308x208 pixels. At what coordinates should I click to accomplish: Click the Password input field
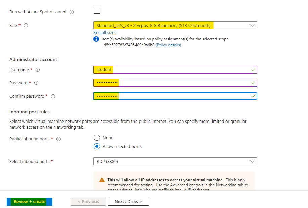175,83
